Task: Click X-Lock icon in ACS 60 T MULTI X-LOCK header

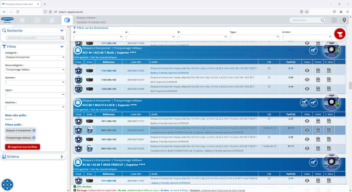Action: tap(304, 103)
